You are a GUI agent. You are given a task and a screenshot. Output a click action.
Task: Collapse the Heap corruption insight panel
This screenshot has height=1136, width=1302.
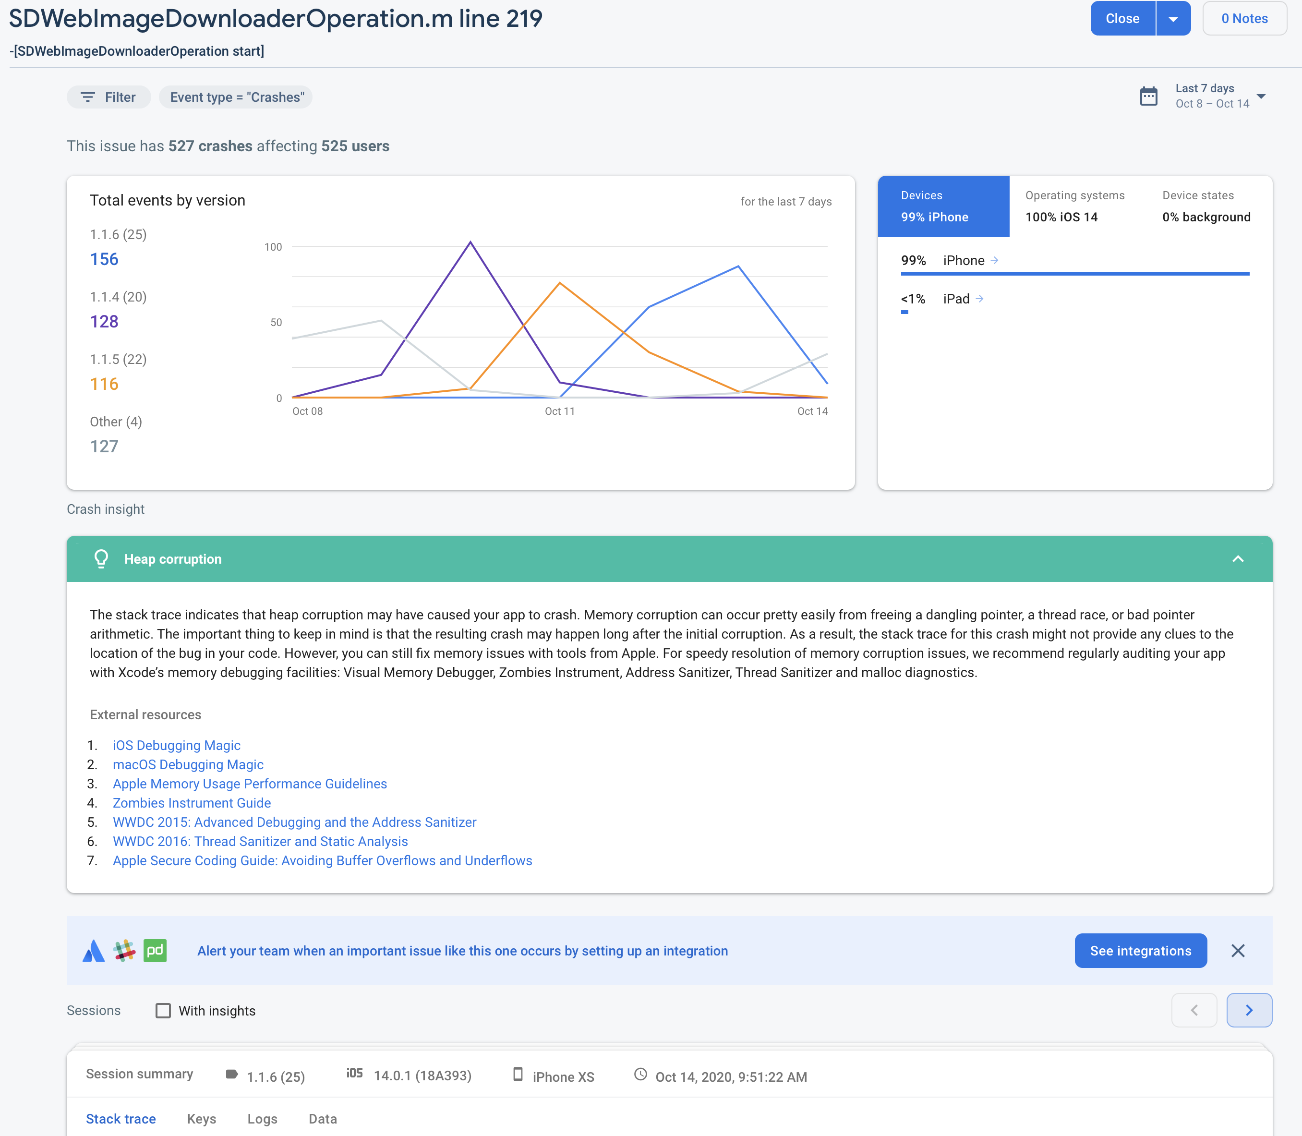pos(1237,558)
